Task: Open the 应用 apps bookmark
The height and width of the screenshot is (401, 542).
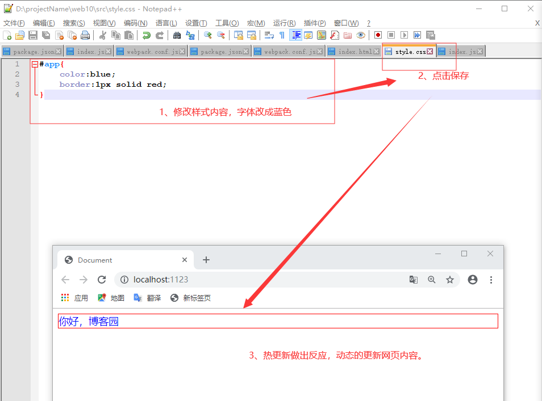Action: (x=74, y=298)
